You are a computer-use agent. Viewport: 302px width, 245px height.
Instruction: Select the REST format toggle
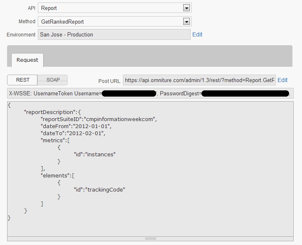22,80
